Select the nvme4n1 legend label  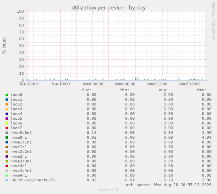point(19,175)
